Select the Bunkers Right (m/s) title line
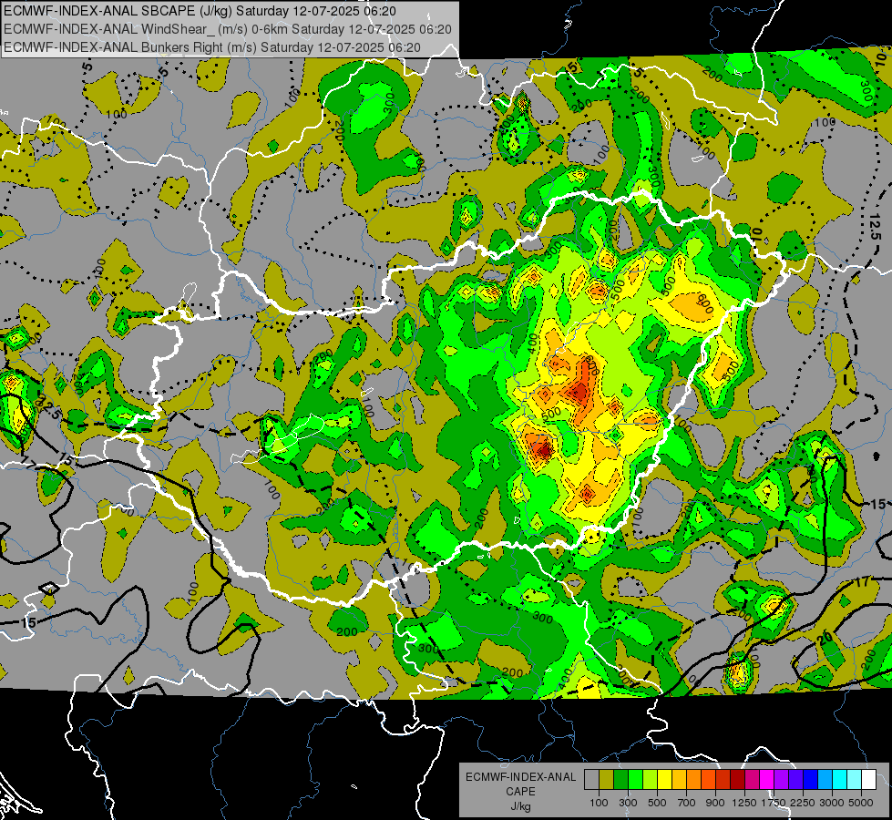 212,47
